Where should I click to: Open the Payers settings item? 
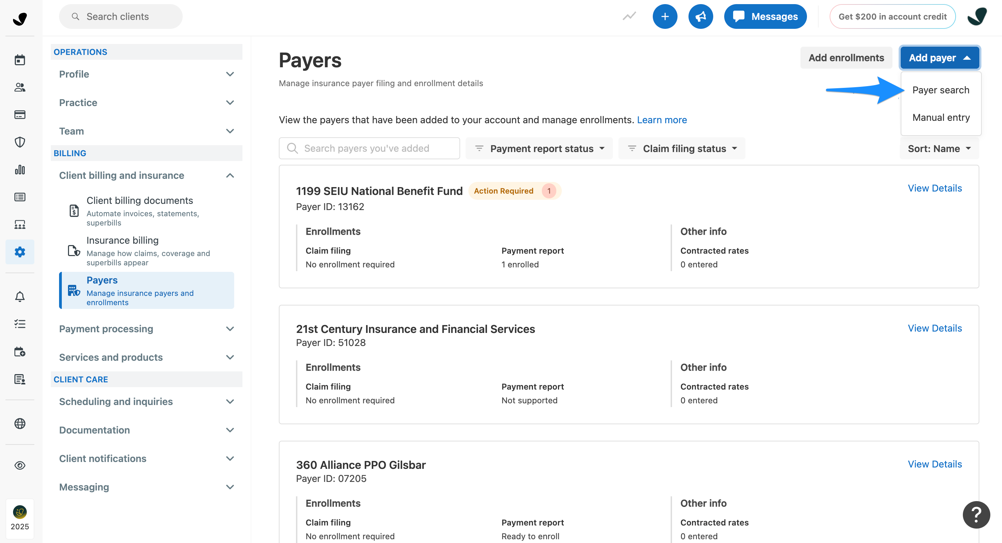tap(147, 291)
